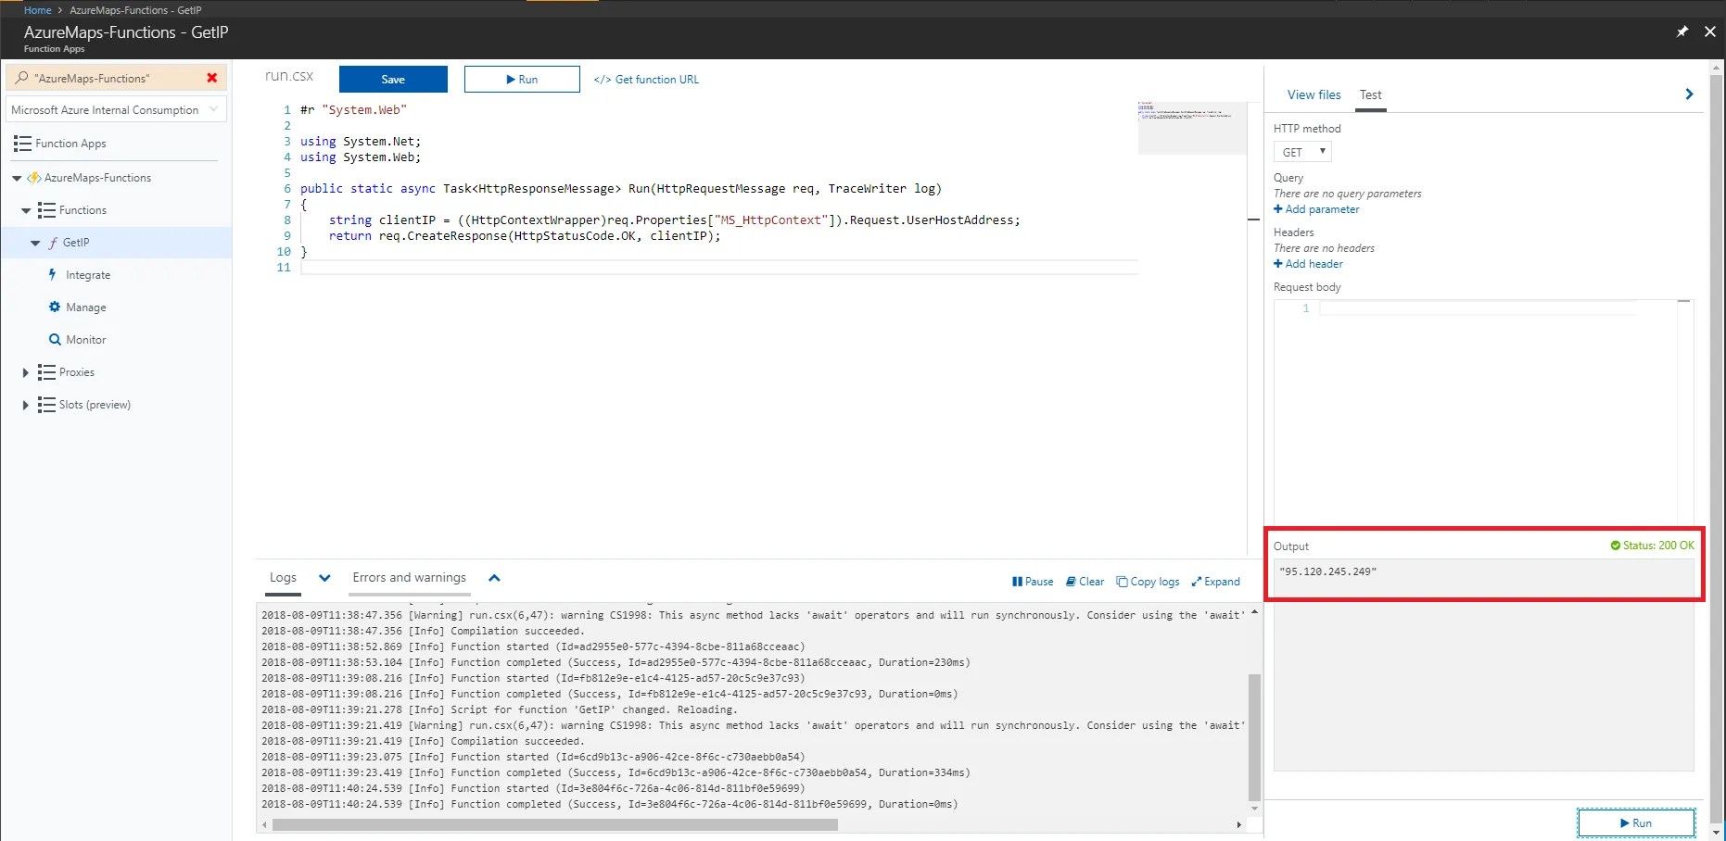Select the Function Apps item in sidebar
This screenshot has width=1726, height=841.
pyautogui.click(x=70, y=144)
